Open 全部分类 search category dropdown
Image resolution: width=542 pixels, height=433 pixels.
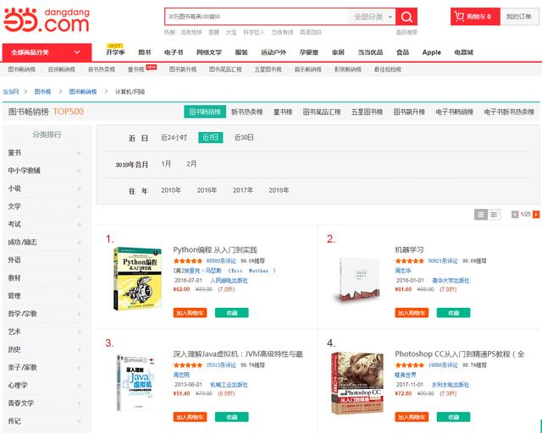coord(372,17)
